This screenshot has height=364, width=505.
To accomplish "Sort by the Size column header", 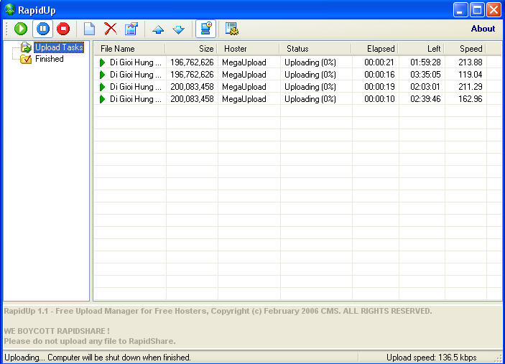I will point(191,49).
